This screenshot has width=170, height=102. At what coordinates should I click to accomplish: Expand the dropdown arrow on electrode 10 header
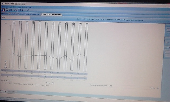tap(73, 24)
